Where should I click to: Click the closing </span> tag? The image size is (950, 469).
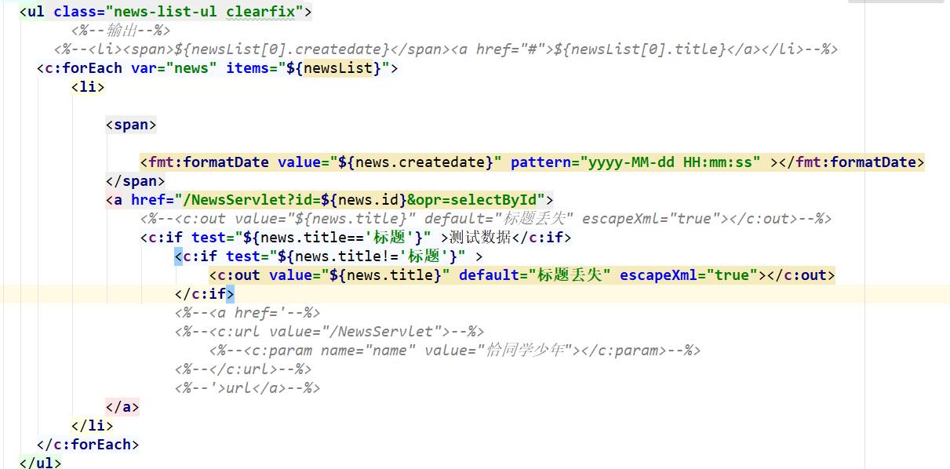[136, 181]
